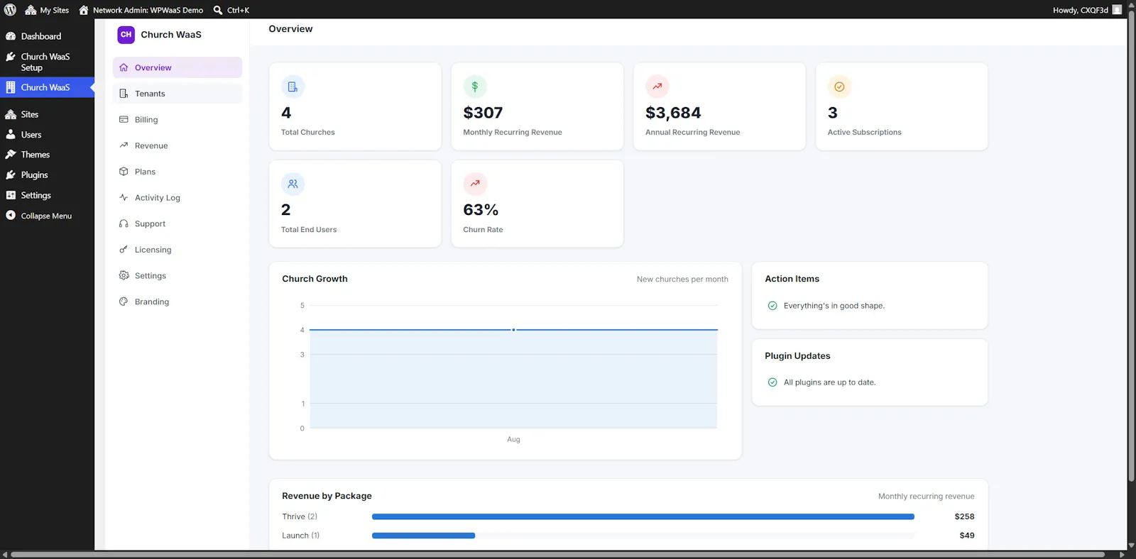The height and width of the screenshot is (559, 1136).
Task: Click the Plans box icon
Action: [x=124, y=172]
